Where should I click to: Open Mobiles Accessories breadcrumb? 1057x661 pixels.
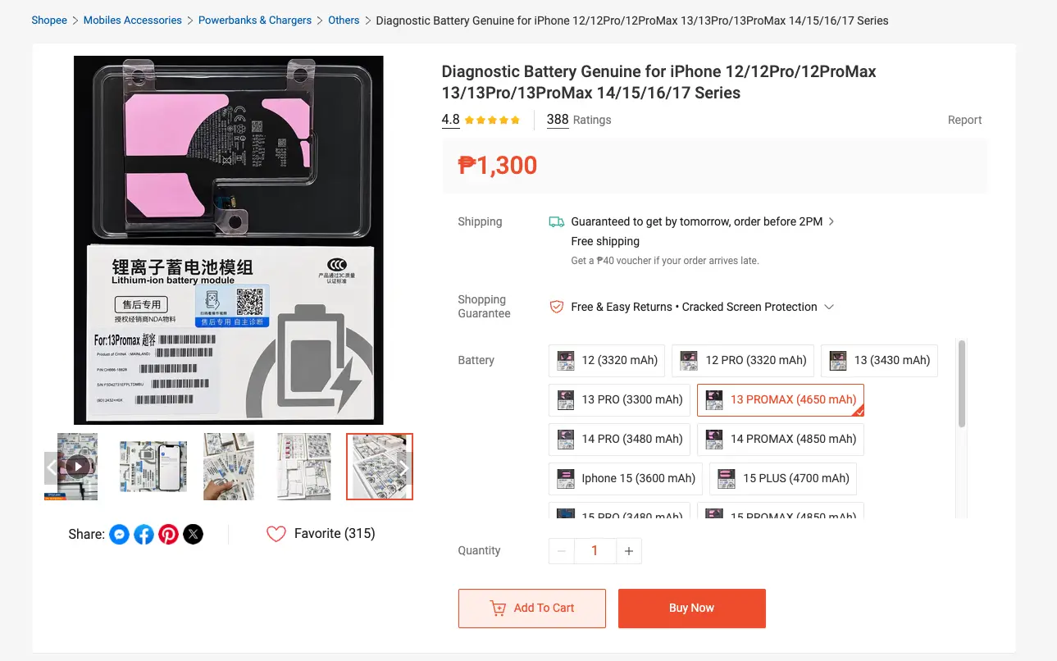click(133, 20)
